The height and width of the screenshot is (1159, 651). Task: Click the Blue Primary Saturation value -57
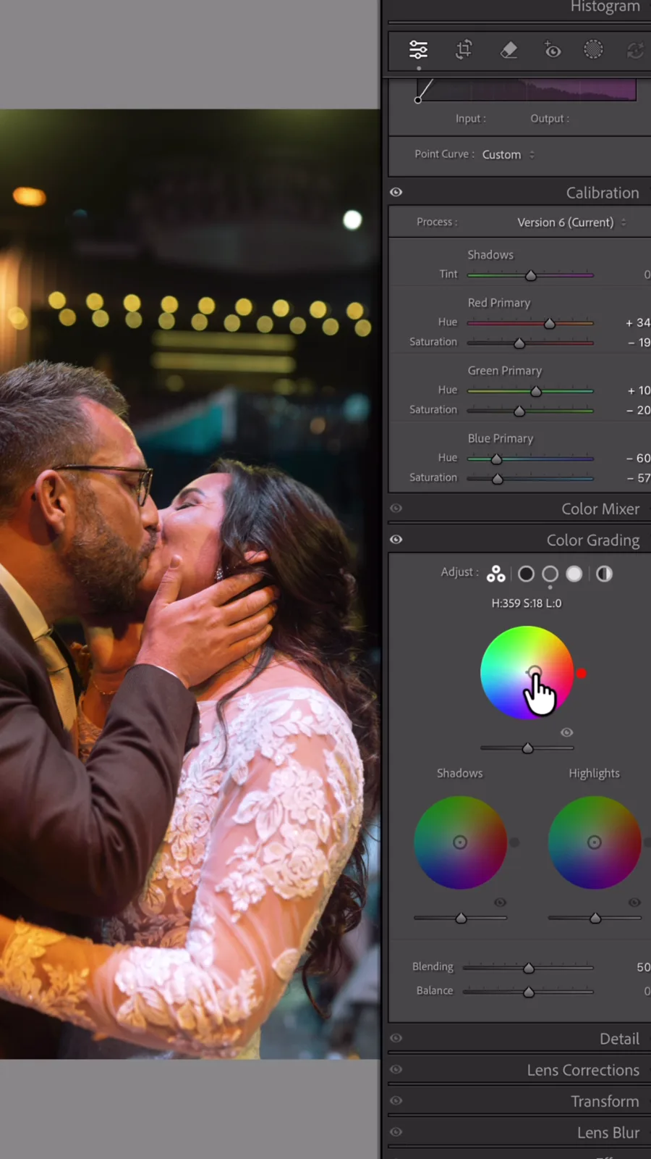(639, 478)
